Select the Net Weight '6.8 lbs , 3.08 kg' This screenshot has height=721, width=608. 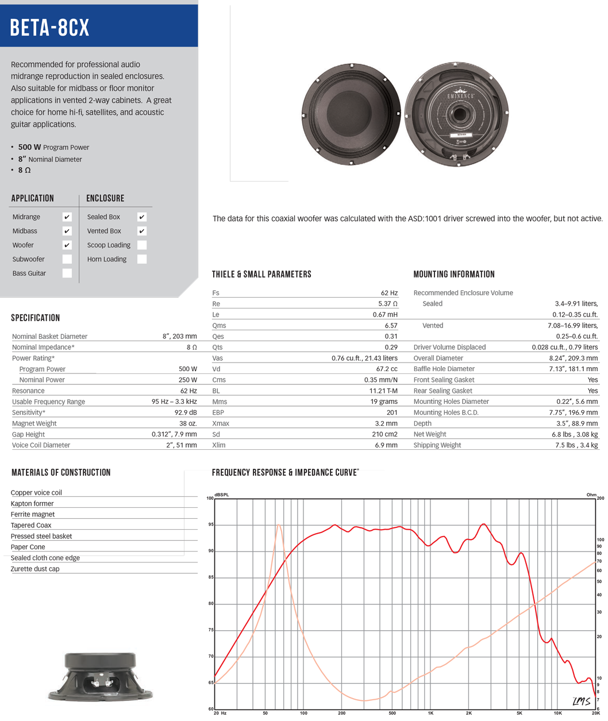(x=575, y=434)
